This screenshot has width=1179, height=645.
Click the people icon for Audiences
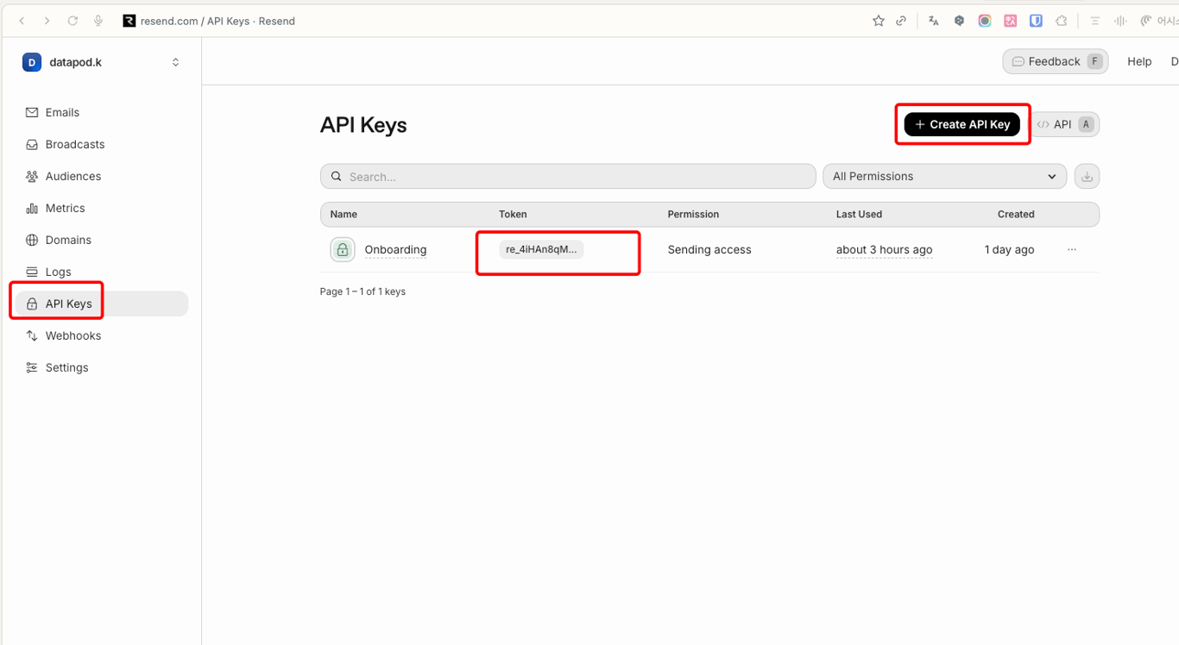(x=32, y=176)
